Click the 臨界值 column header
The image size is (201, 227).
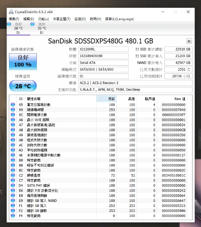point(147,99)
